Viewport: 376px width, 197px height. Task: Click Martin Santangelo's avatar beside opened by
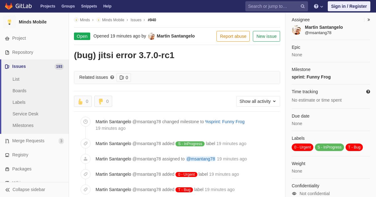pyautogui.click(x=152, y=36)
